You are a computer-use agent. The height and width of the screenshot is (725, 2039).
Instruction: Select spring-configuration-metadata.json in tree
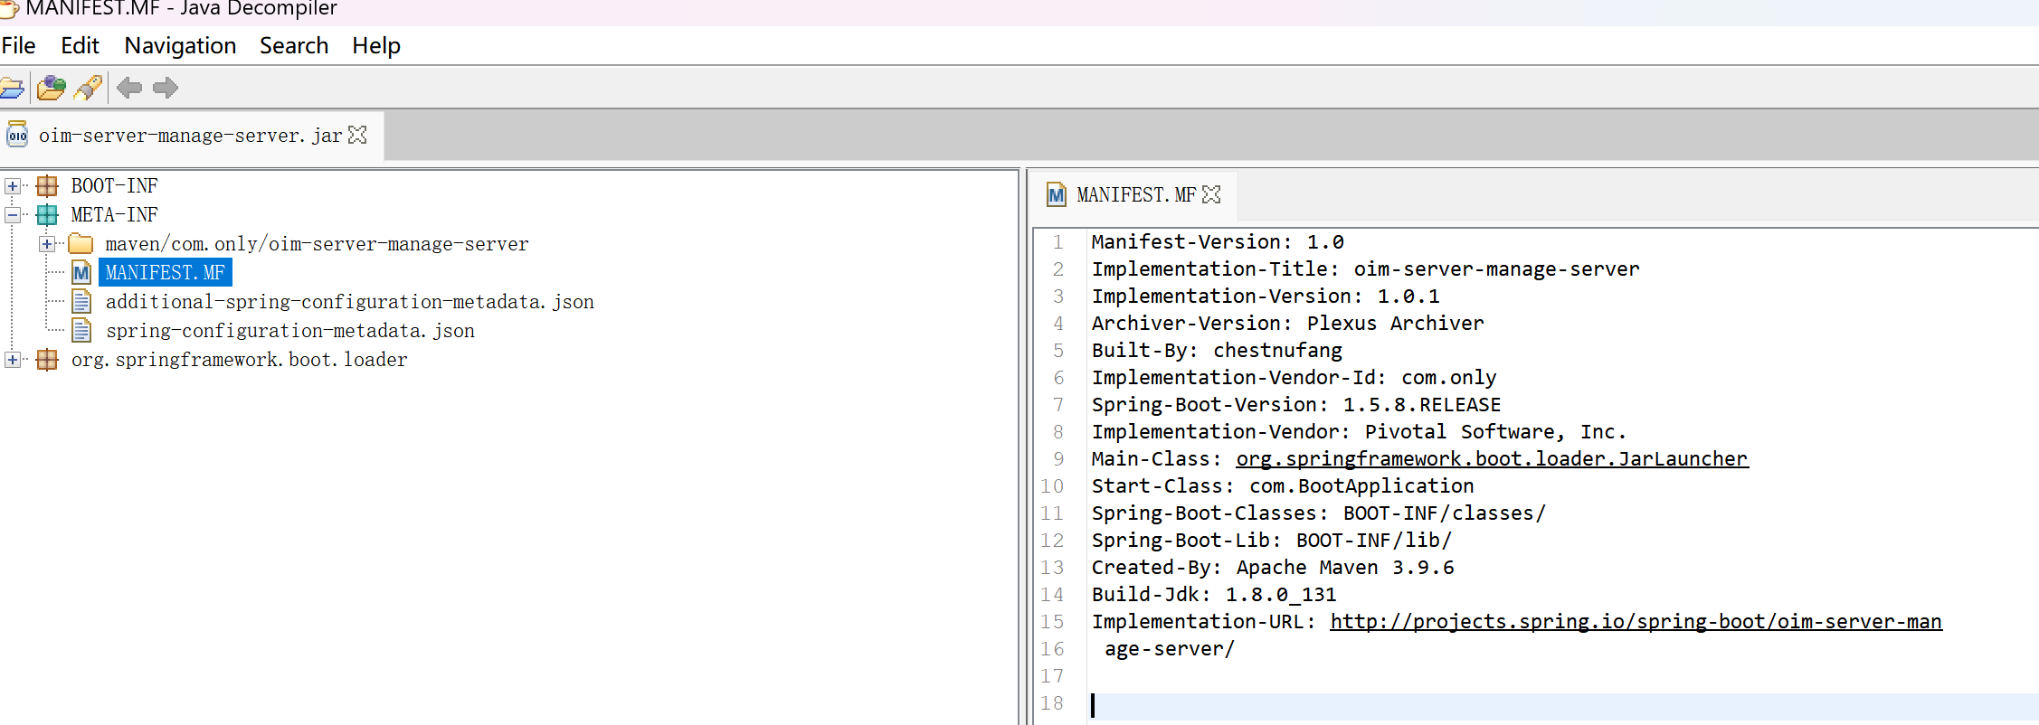coord(289,331)
